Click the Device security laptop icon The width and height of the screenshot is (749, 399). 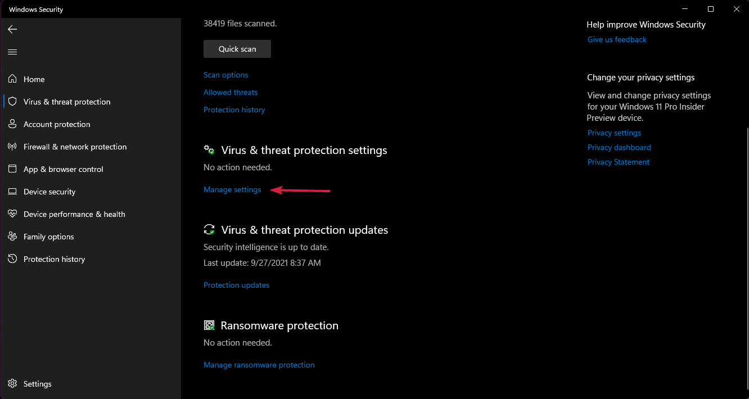(12, 192)
